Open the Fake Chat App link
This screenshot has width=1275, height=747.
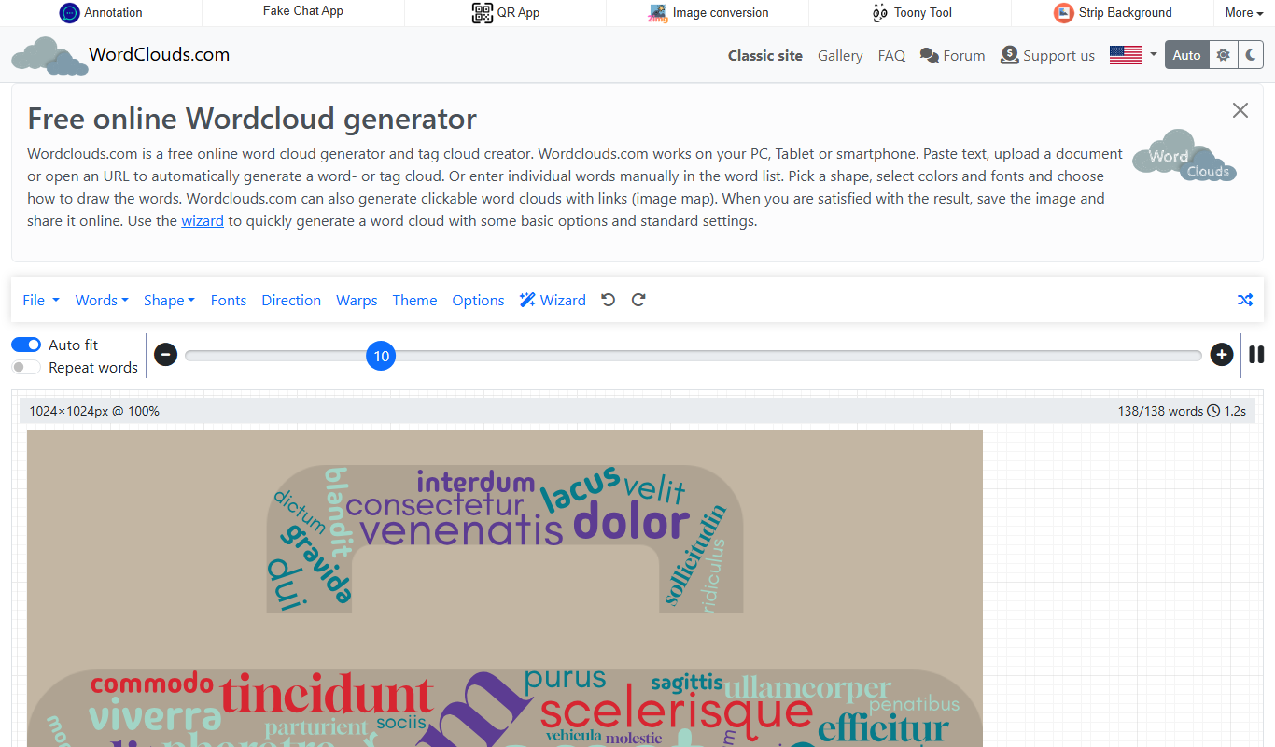pos(303,11)
